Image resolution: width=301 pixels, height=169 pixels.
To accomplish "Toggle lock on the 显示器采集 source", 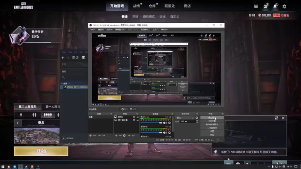I will [x=137, y=120].
